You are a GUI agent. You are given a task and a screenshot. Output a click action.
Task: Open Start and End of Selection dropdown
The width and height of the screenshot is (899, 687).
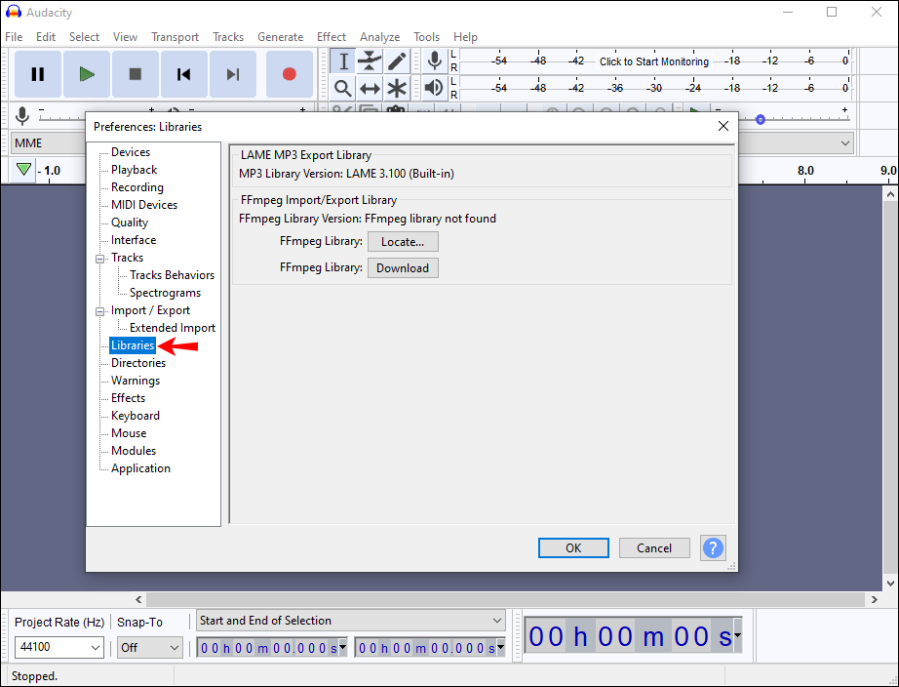point(351,621)
